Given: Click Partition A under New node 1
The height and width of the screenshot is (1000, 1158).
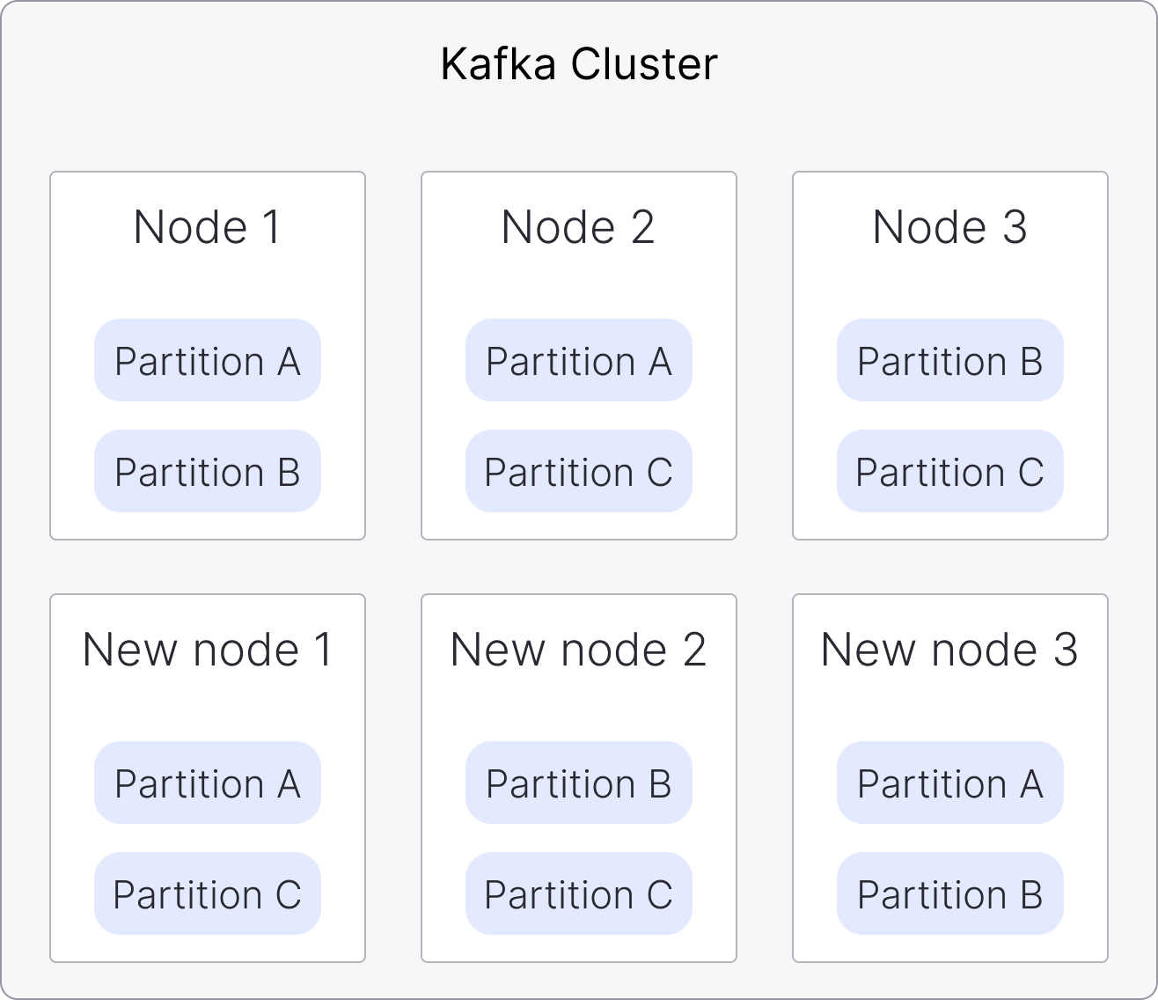Looking at the screenshot, I should [x=208, y=783].
